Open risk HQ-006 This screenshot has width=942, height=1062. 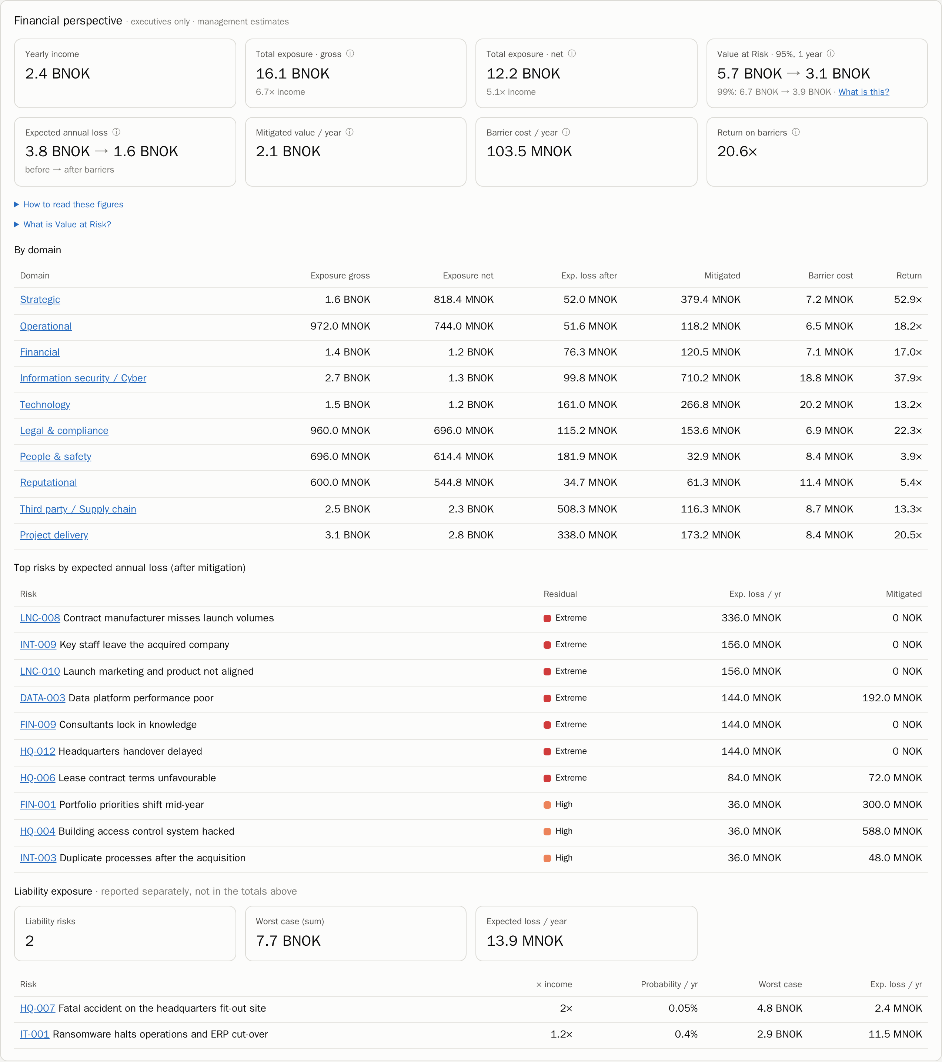tap(37, 778)
